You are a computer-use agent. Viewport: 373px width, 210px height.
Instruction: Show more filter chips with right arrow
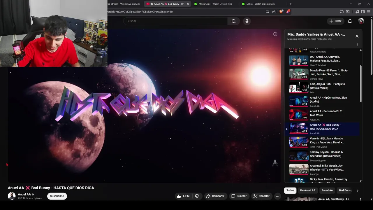coord(358,191)
